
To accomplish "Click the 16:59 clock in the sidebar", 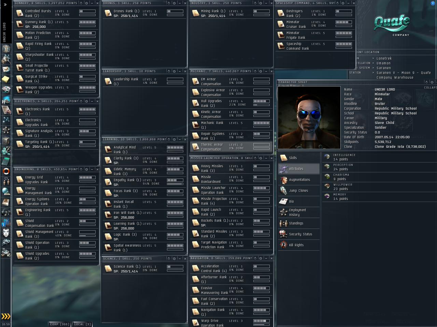I will tap(6, 324).
